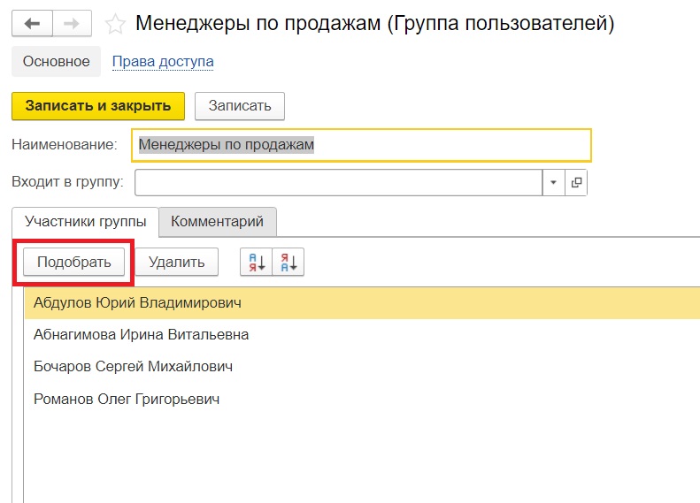Select row "Абдулов Юрий Владимирович"
The height and width of the screenshot is (503, 700).
pyautogui.click(x=362, y=303)
